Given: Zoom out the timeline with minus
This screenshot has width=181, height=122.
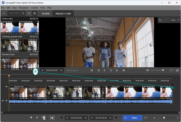Looking at the screenshot, I should 159,118.
